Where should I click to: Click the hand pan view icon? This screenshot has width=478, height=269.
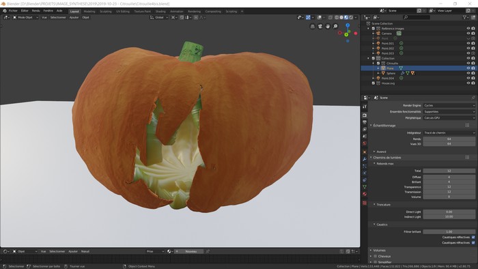coord(328,27)
